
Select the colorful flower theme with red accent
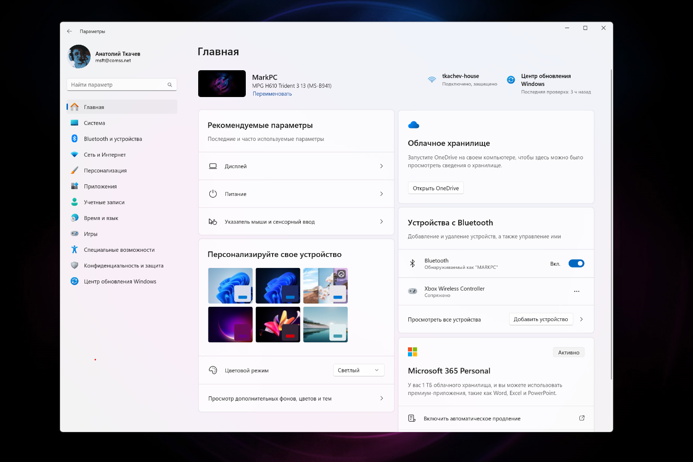pos(278,324)
